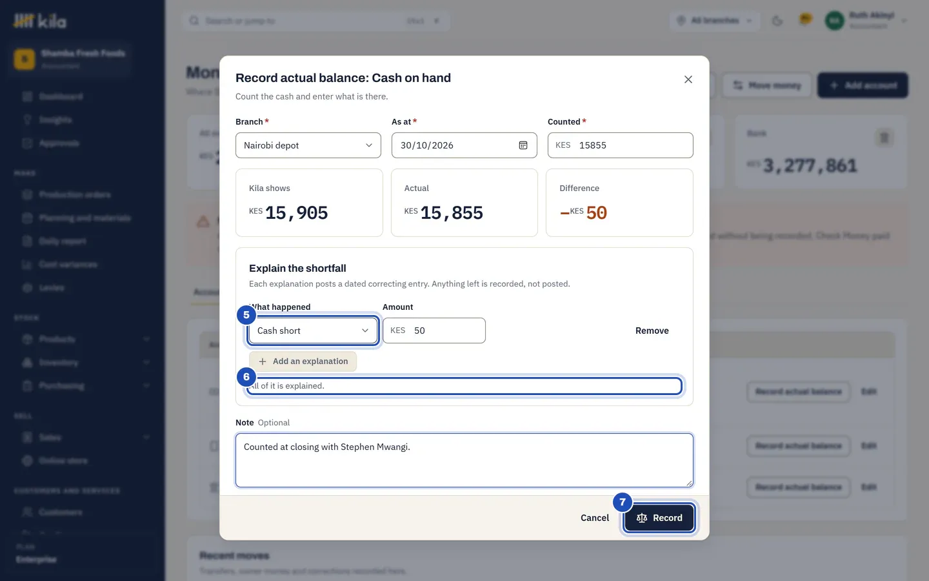The height and width of the screenshot is (581, 929).
Task: Click the explanation Amount field showing 50
Action: (434, 331)
